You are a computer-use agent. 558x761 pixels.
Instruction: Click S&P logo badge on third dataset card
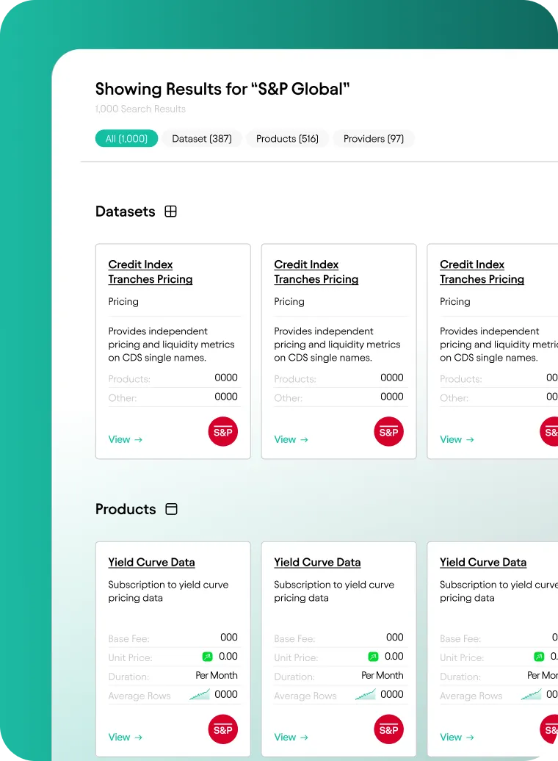pyautogui.click(x=550, y=431)
